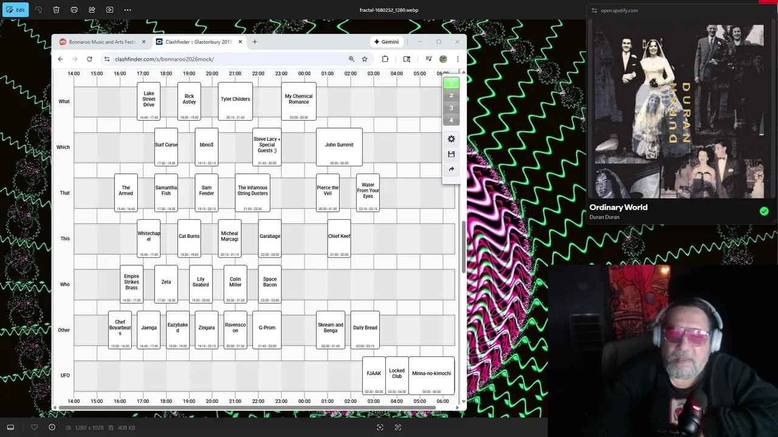Click the Lake Street Drive set
Viewport: 778px width, 437px height.
click(149, 101)
